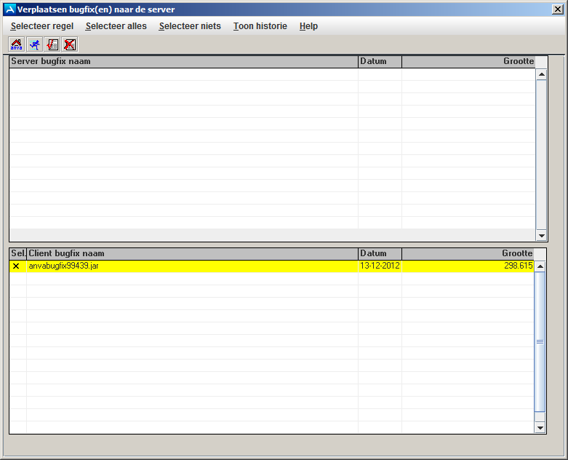Click the Grootte header in client list

[468, 254]
